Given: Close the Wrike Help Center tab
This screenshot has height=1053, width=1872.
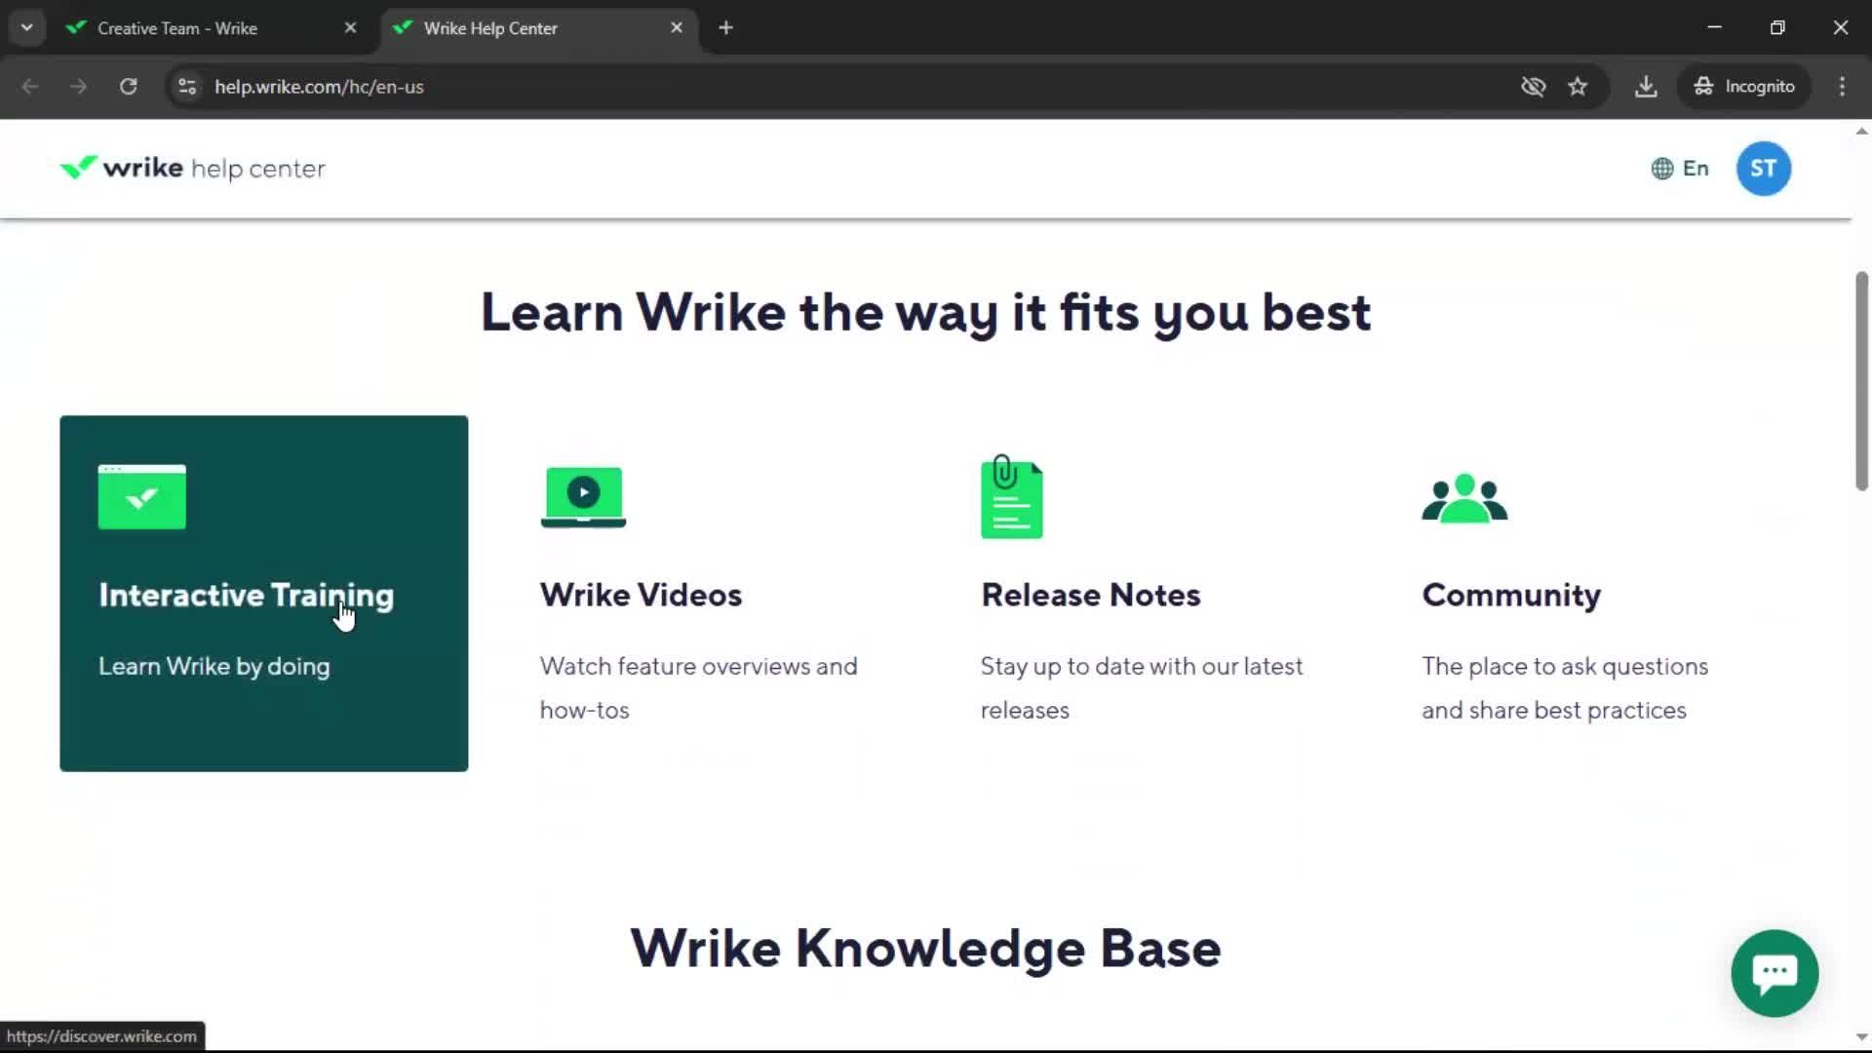Looking at the screenshot, I should [677, 28].
